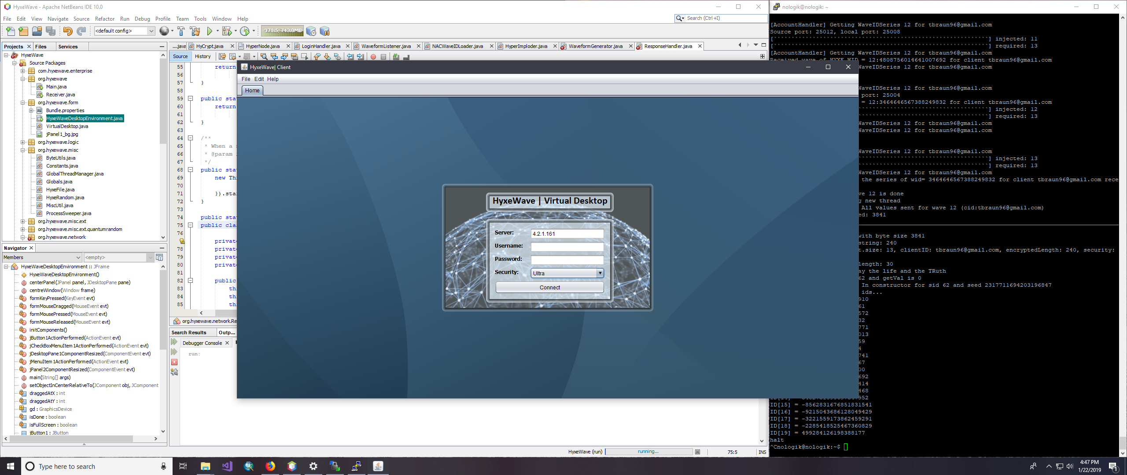Switch editor to History view
The image size is (1127, 475).
tap(203, 56)
